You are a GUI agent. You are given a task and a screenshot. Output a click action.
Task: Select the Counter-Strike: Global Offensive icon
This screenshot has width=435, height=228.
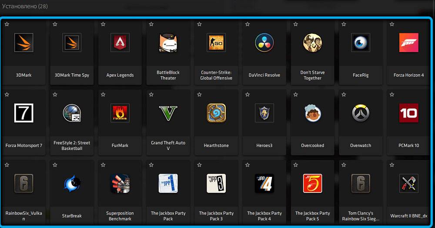216,42
